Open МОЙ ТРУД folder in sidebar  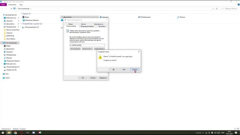point(9,36)
